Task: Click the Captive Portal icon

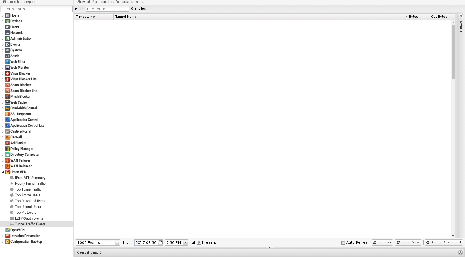Action: point(7,131)
